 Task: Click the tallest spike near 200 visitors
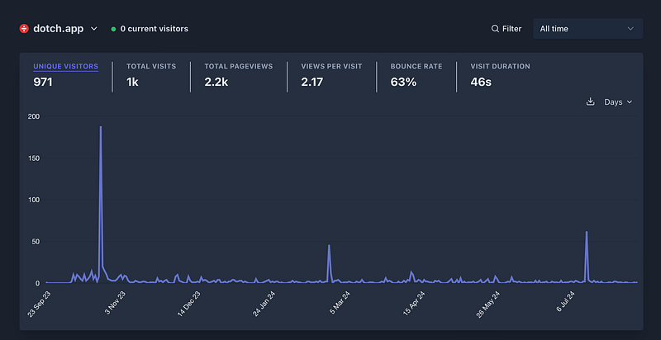101,129
